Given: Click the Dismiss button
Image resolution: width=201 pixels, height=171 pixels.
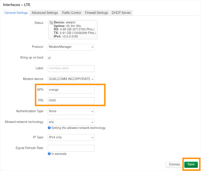Looking at the screenshot, I should (174, 165).
